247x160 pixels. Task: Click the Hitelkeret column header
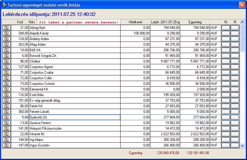135,22
